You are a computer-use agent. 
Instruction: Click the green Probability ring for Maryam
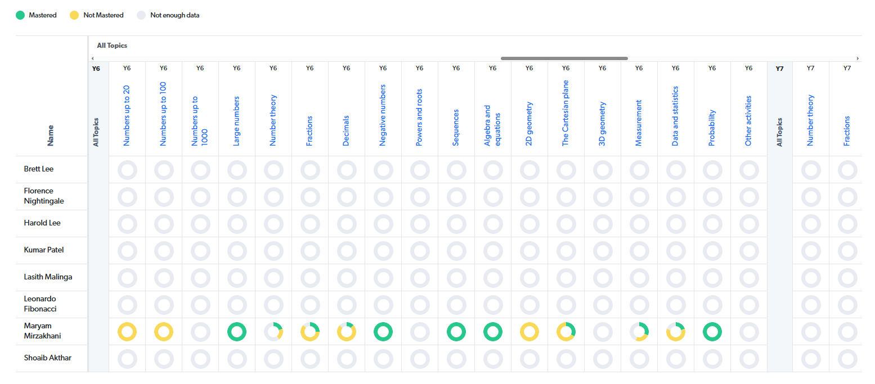pyautogui.click(x=712, y=332)
